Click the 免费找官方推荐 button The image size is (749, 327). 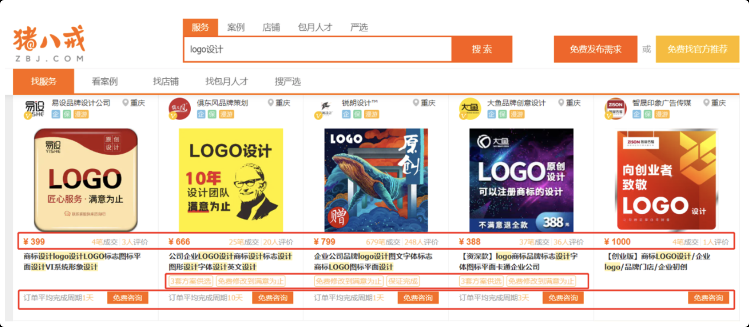(698, 49)
